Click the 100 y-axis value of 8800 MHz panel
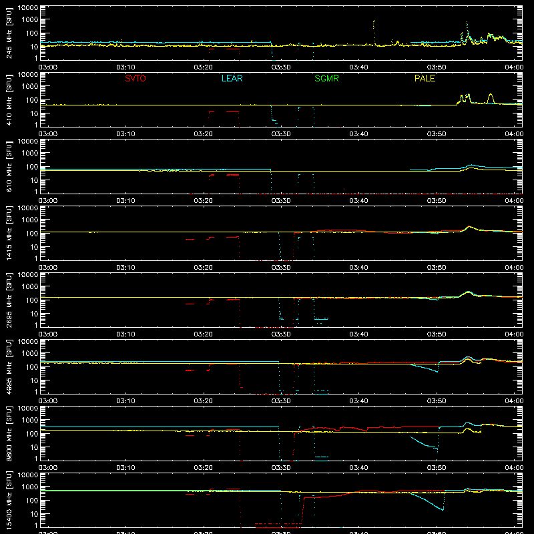This screenshot has height=534, width=534. click(32, 434)
